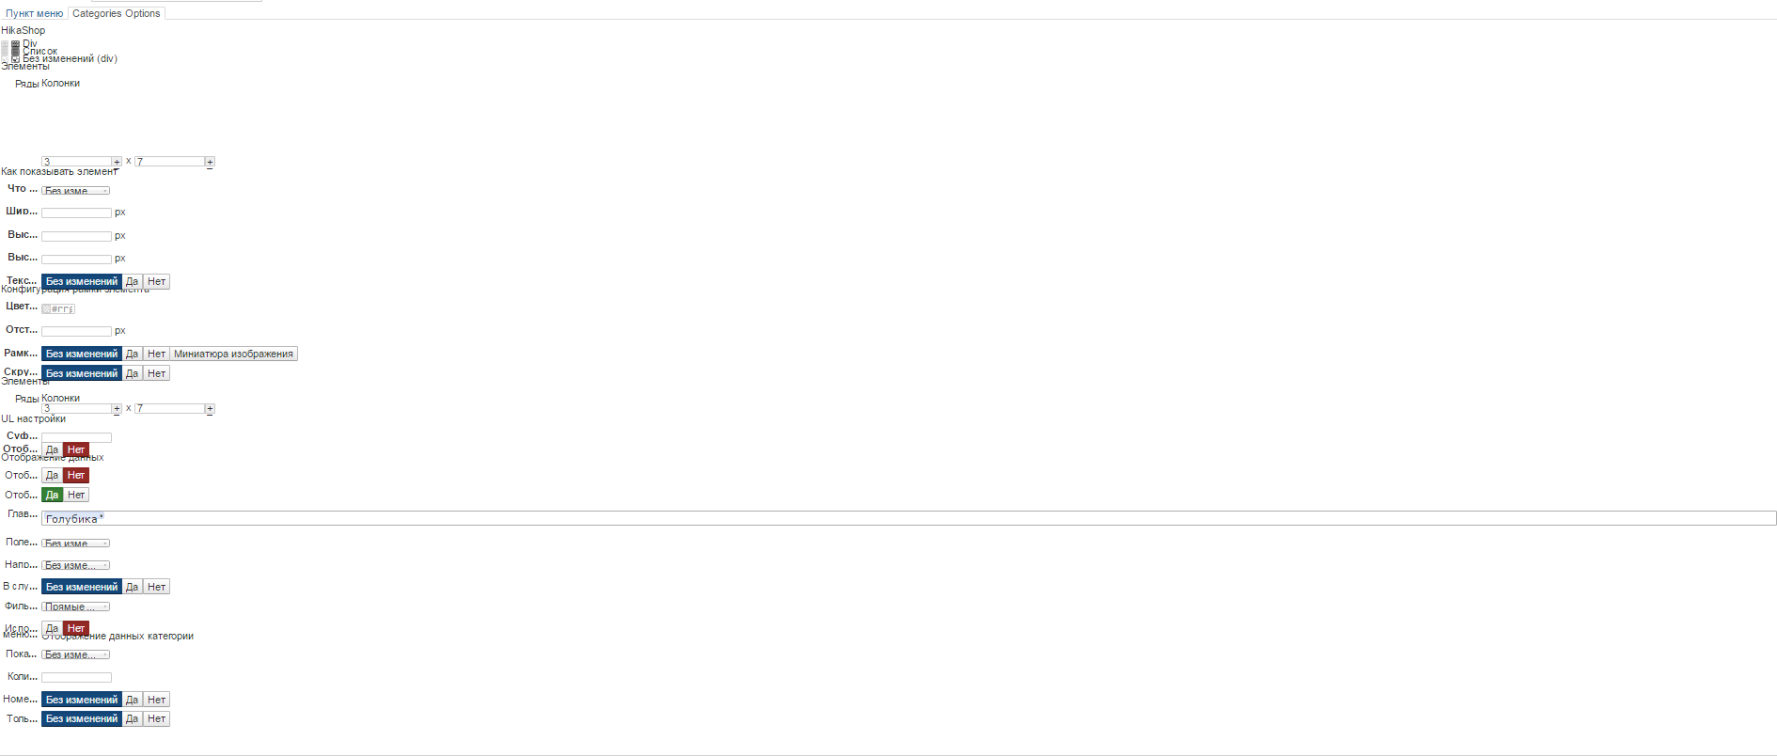Increase columns value above UL настройки
1777x756 pixels.
coord(210,409)
